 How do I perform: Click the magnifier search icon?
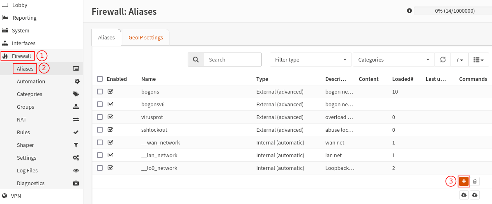click(196, 60)
